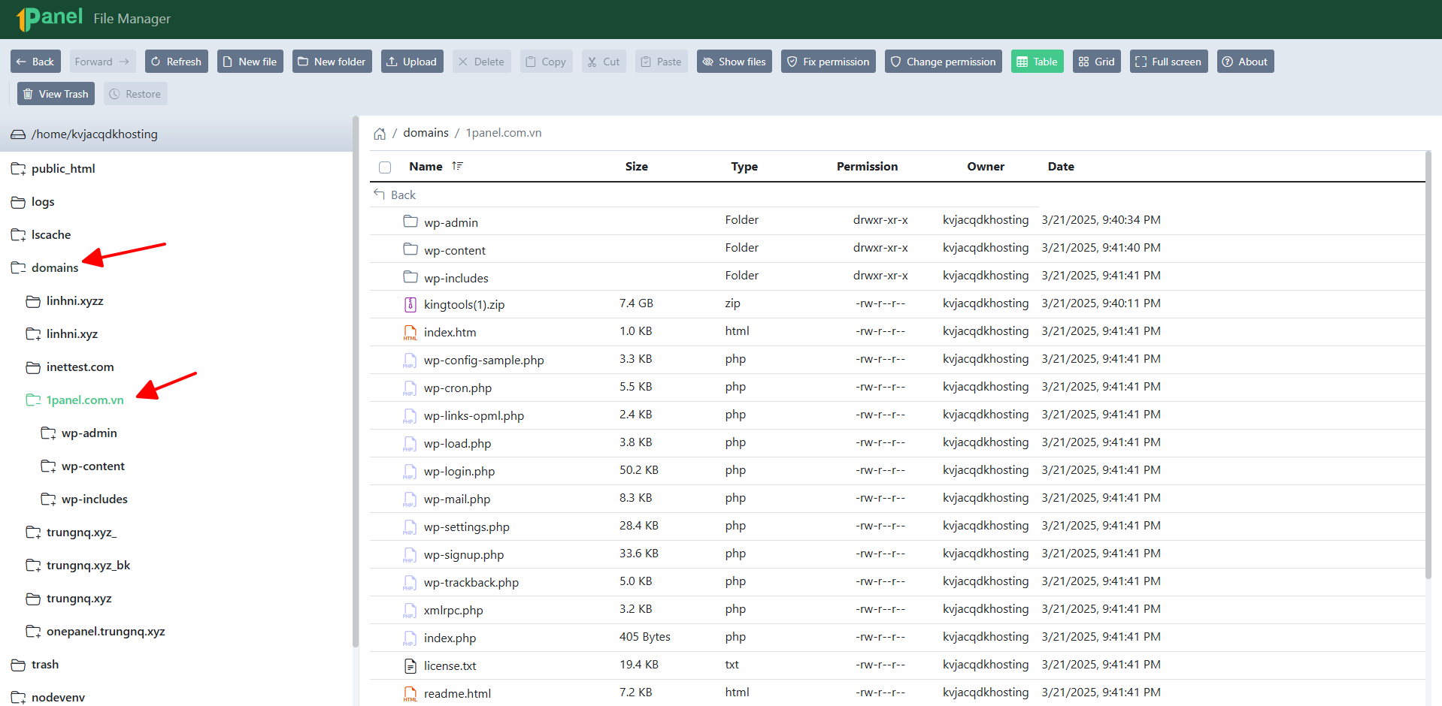Click the kingtools(1).zip archive icon
This screenshot has width=1442, height=706.
tap(410, 304)
